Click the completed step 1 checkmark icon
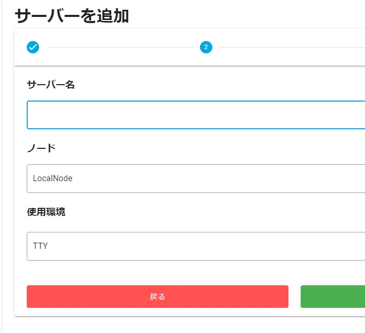The image size is (365, 333). pyautogui.click(x=33, y=47)
